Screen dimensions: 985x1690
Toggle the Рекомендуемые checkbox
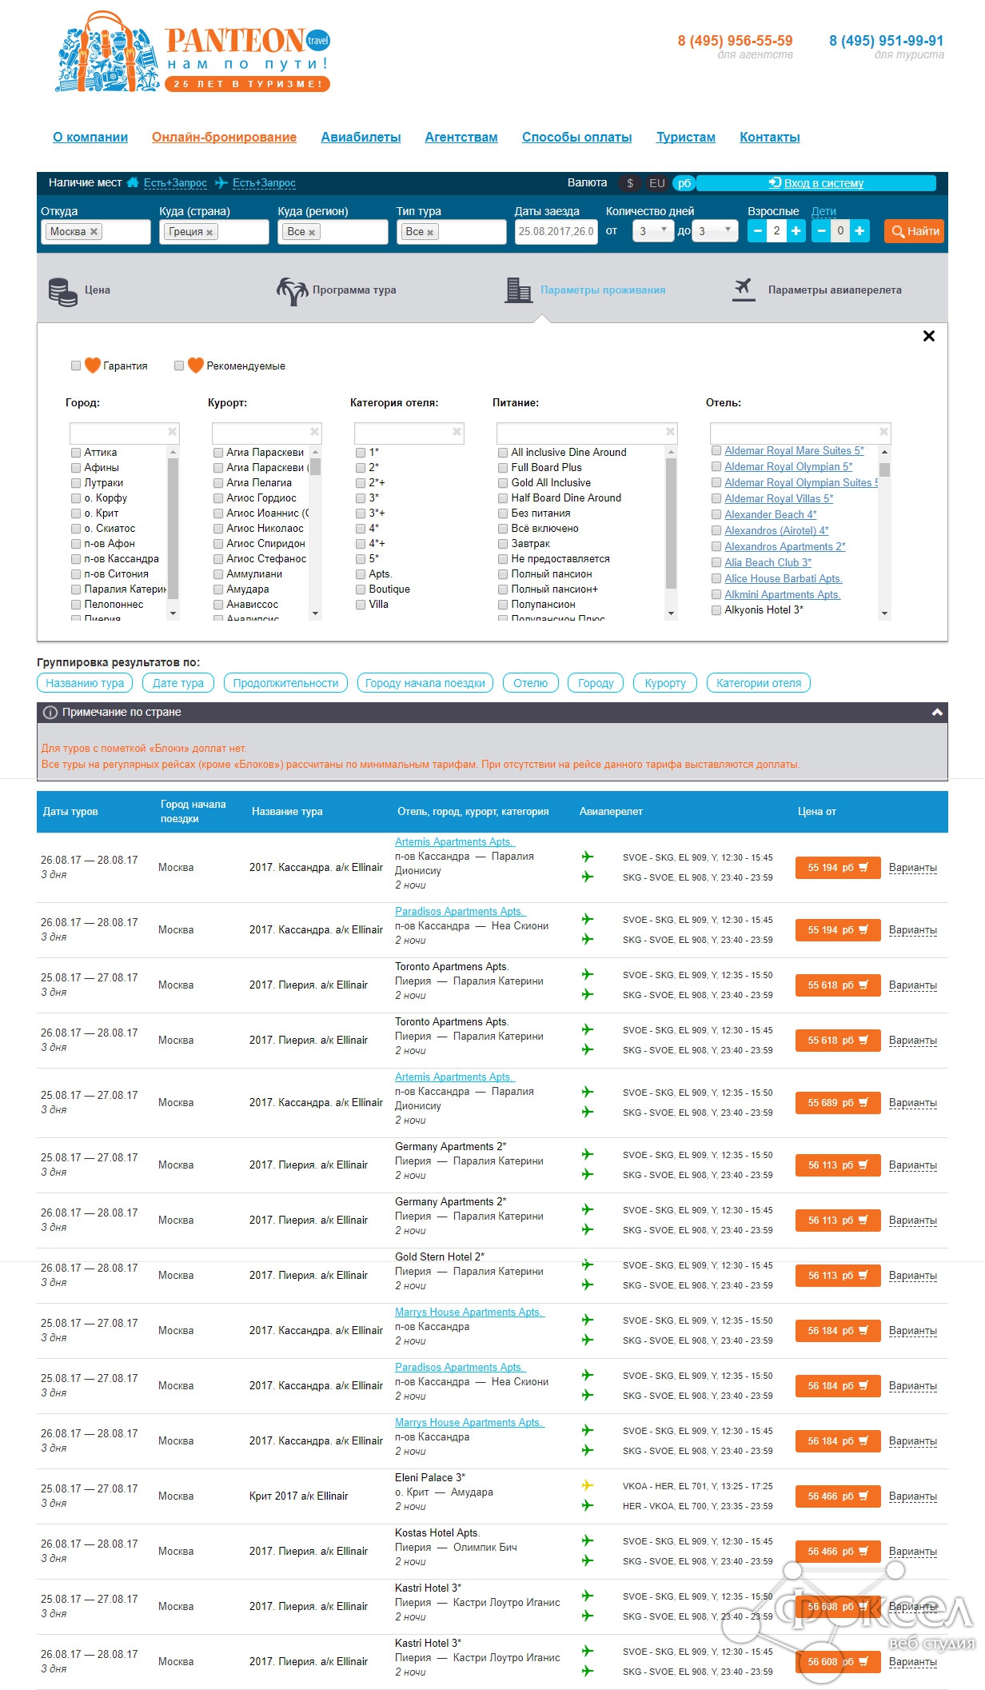click(179, 366)
